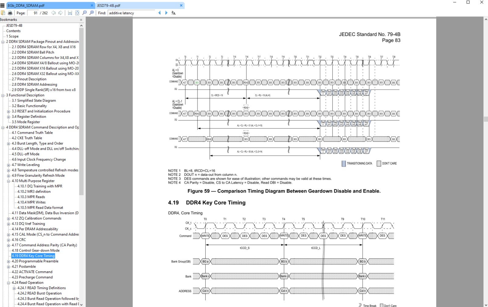The width and height of the screenshot is (488, 307).
Task: Open '4.23 Precharge Command' bookmark
Action: (32, 277)
